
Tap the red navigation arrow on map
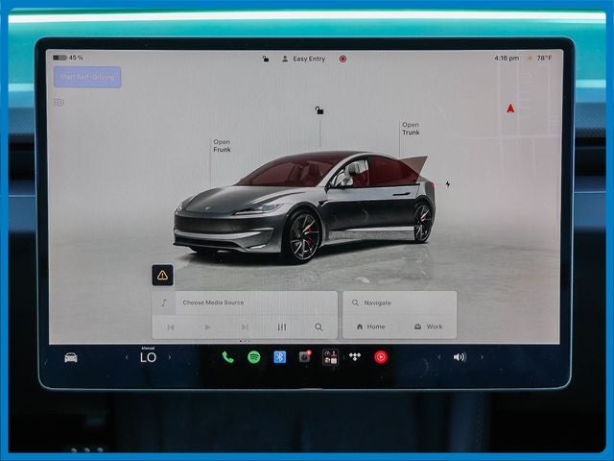pyautogui.click(x=510, y=109)
